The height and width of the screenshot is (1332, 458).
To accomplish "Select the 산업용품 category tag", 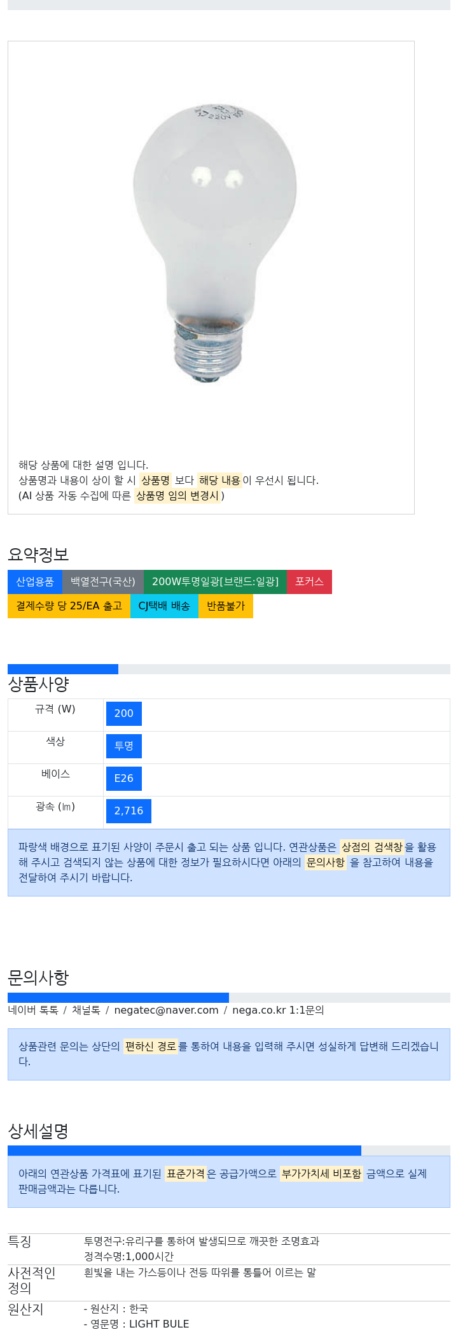I will (x=35, y=582).
